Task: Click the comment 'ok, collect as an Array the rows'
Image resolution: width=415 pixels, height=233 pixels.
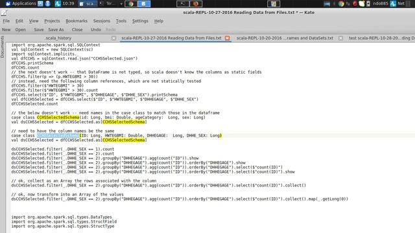Action: pyautogui.click(x=84, y=181)
